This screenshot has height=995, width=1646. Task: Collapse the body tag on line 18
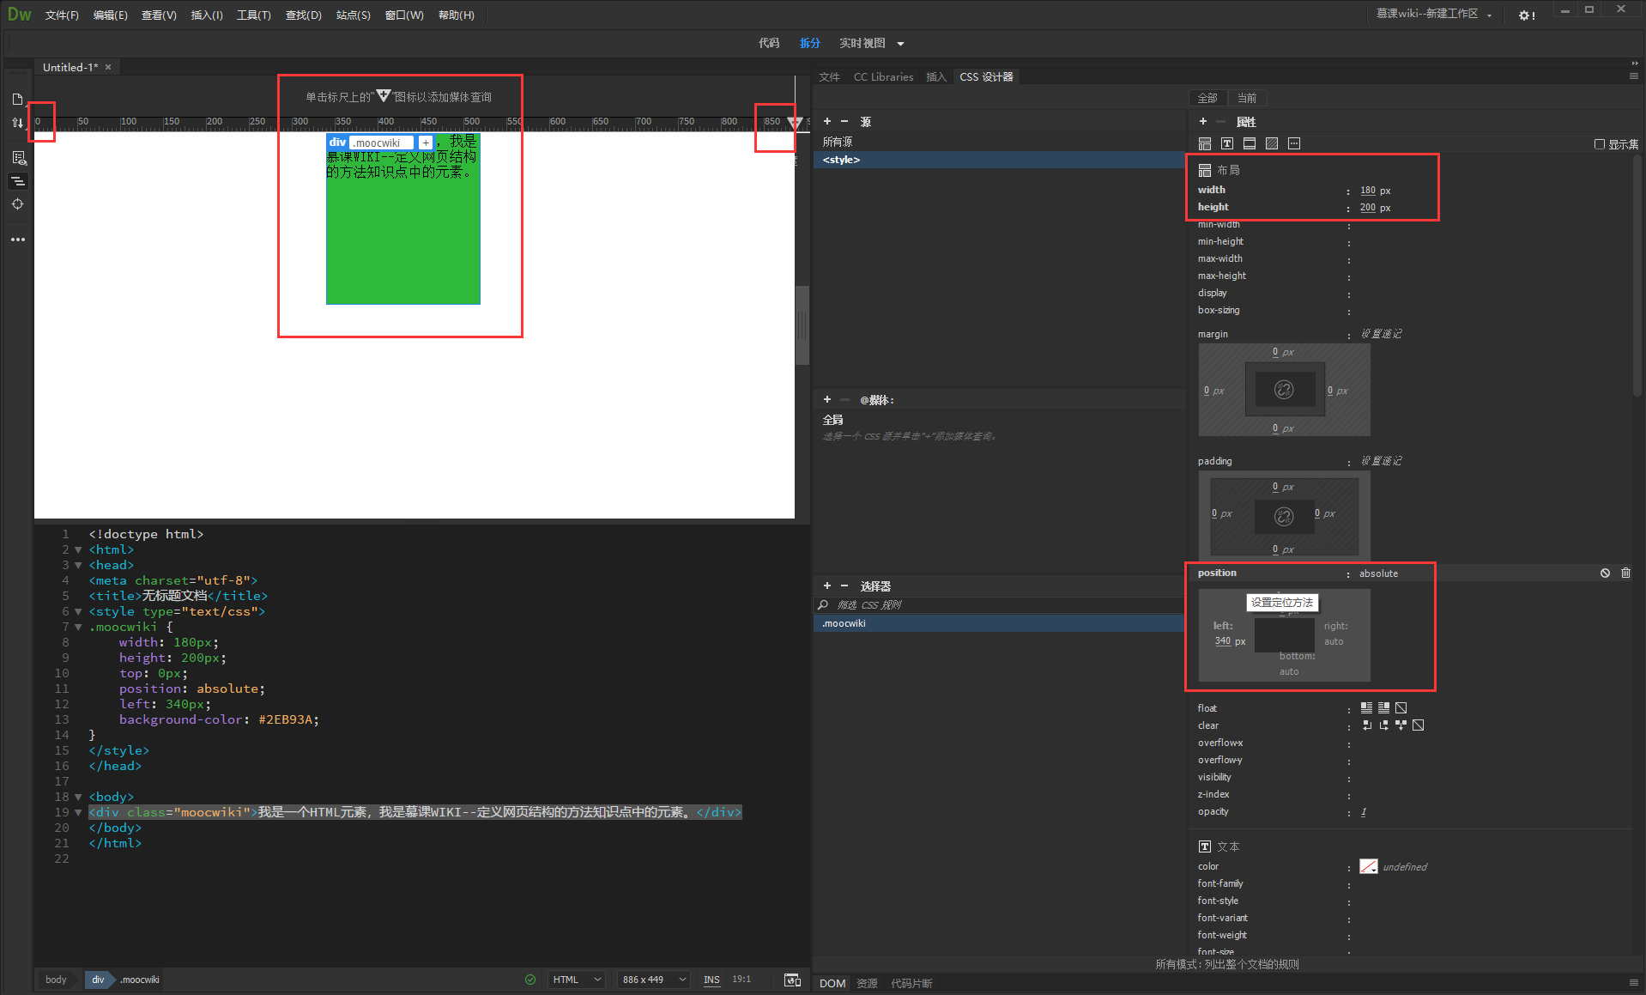point(78,798)
